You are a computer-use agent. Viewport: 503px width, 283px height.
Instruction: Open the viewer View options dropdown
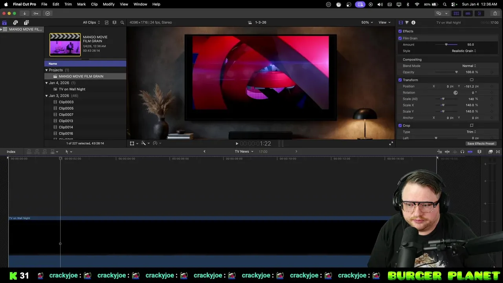(x=384, y=22)
